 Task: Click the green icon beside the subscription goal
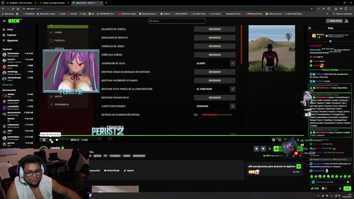pos(299,166)
